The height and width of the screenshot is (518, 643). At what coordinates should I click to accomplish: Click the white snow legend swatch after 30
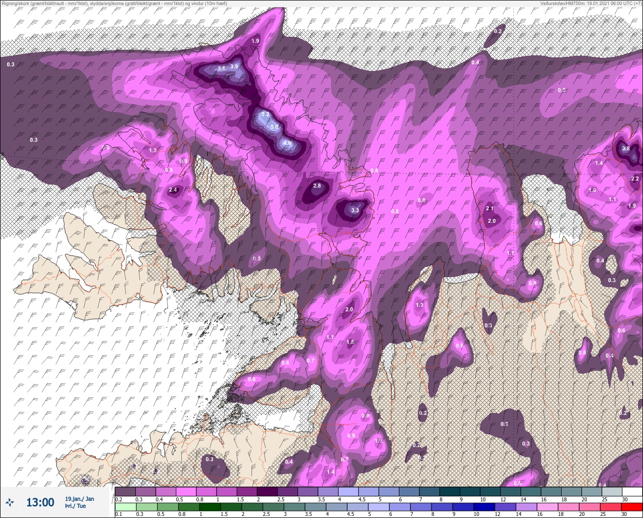tap(632, 491)
